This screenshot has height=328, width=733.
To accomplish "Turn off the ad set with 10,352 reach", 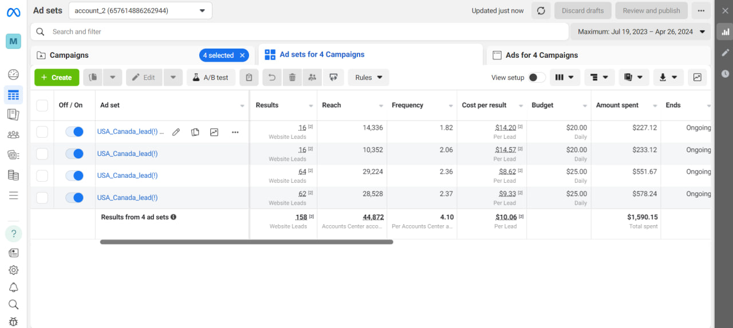I will (74, 154).
